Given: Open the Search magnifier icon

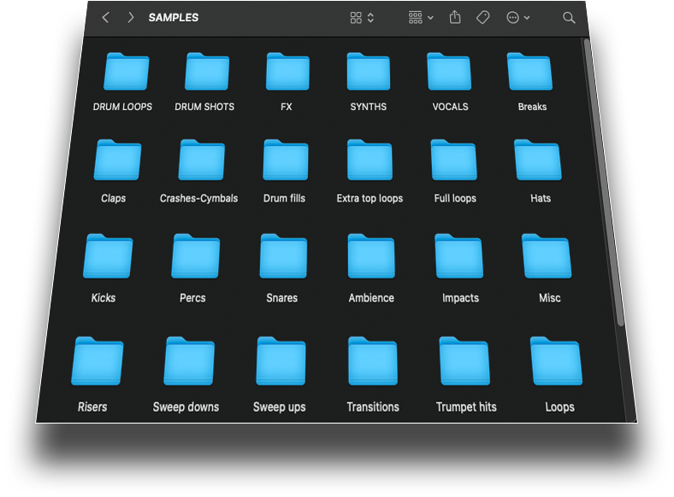Looking at the screenshot, I should pyautogui.click(x=569, y=17).
